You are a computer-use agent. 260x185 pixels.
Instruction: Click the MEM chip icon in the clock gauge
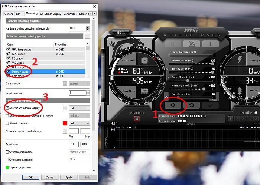tap(144, 91)
